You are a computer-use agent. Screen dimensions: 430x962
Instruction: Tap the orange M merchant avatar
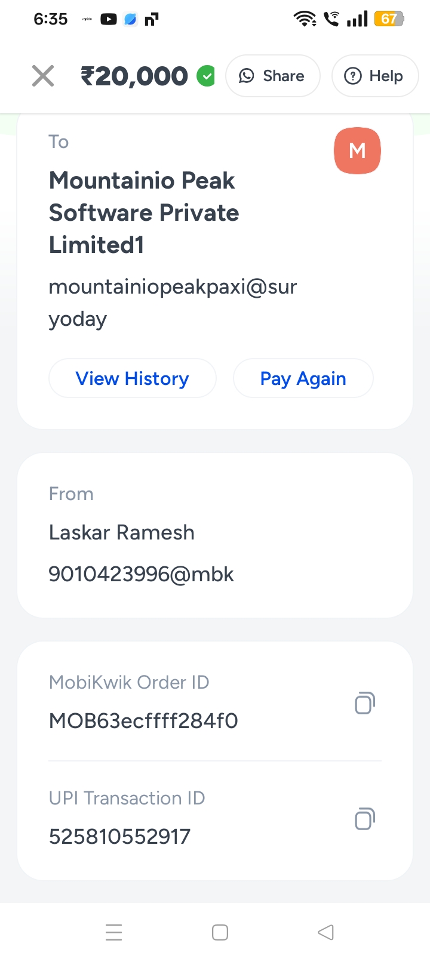pyautogui.click(x=357, y=150)
